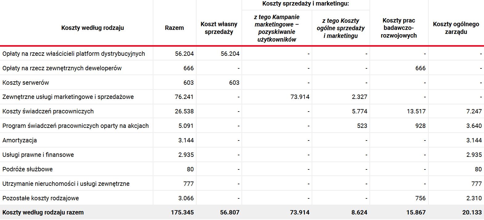
Task: Click the 756 value
Action: click(420, 198)
